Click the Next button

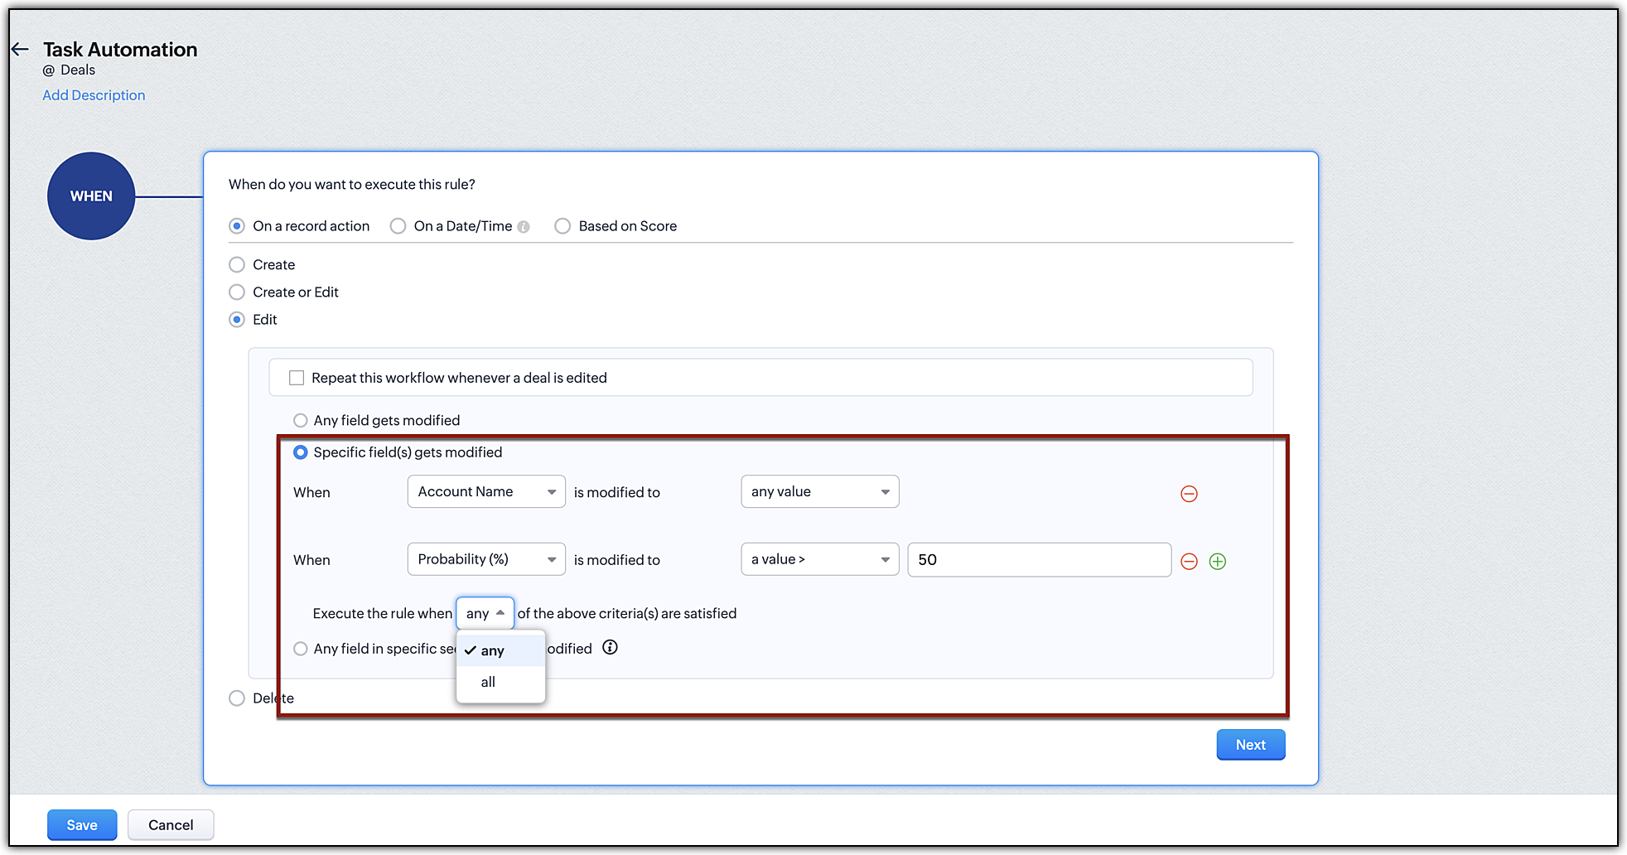click(1250, 745)
